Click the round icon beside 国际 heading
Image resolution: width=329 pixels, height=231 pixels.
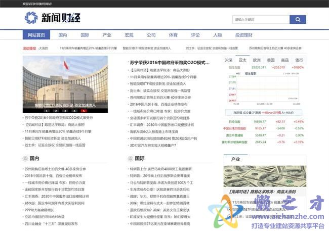(x=130, y=159)
